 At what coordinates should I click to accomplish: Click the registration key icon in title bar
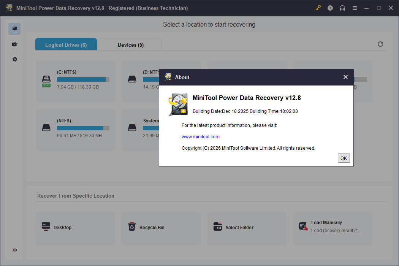(318, 8)
